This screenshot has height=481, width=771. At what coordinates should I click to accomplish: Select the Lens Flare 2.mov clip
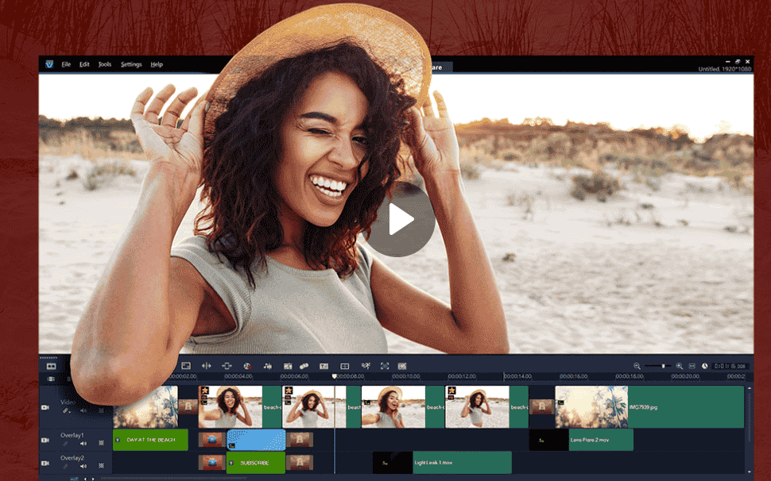point(581,440)
